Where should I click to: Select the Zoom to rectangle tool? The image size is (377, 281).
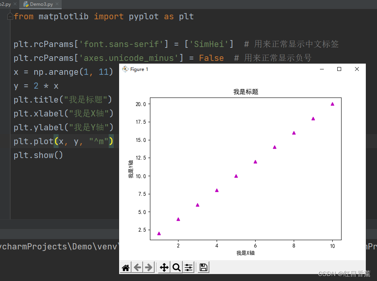point(177,267)
